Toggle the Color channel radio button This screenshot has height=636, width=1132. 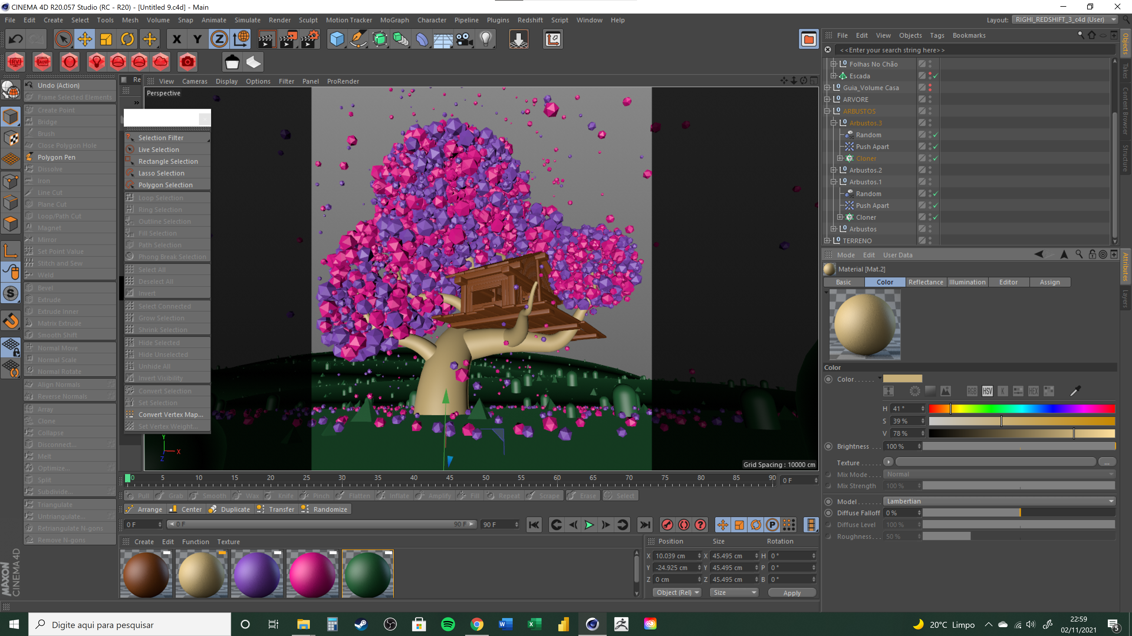828,379
